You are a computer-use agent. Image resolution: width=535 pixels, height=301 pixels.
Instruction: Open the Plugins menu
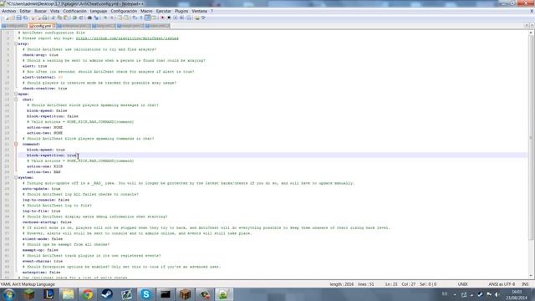pyautogui.click(x=181, y=11)
